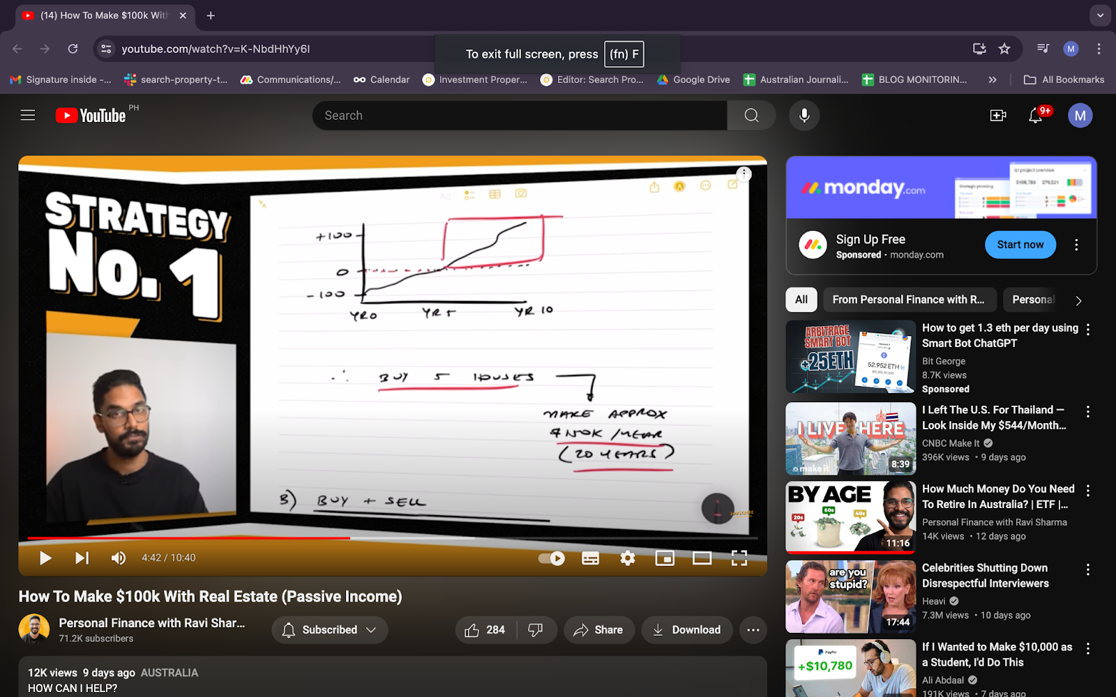1116x697 pixels.
Task: Toggle the autoplay switch
Action: pos(552,558)
